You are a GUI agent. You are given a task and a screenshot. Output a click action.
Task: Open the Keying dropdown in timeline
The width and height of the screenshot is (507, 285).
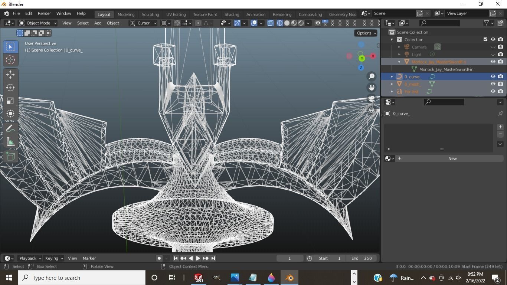coord(54,258)
